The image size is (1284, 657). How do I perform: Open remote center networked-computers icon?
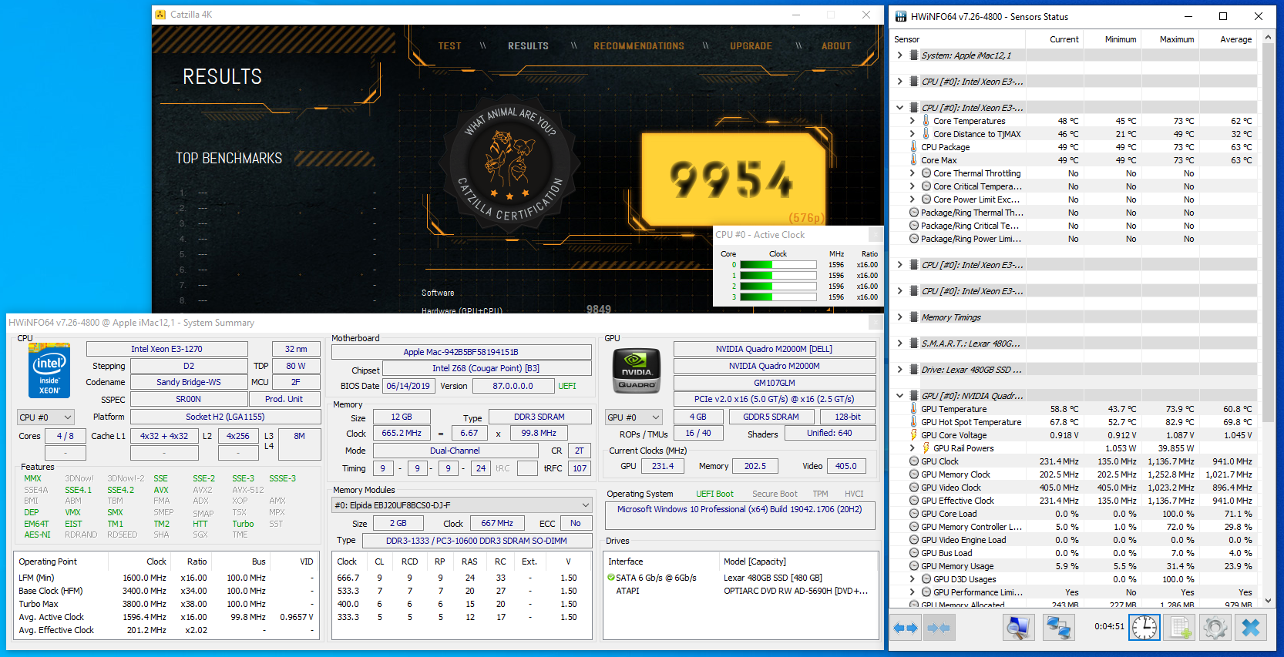(1058, 628)
